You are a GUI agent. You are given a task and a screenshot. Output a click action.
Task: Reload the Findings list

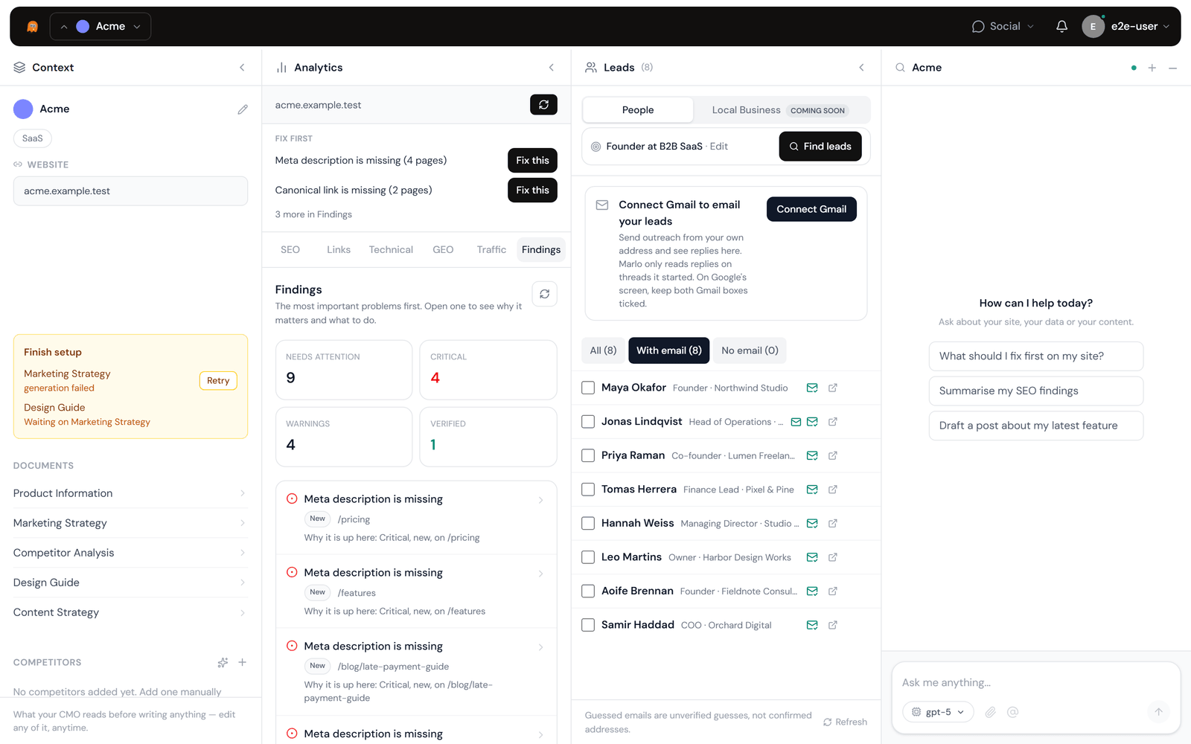click(545, 294)
